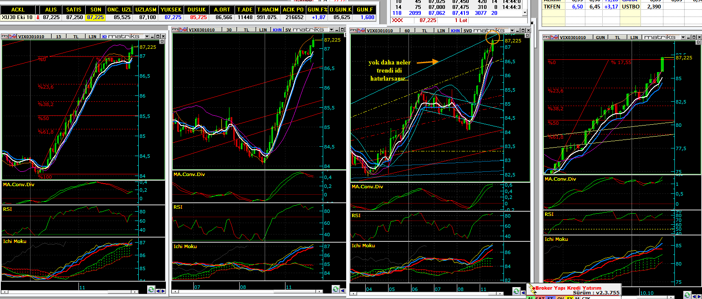
Task: Select the SAT tab at the bottom
Action: (540, 298)
